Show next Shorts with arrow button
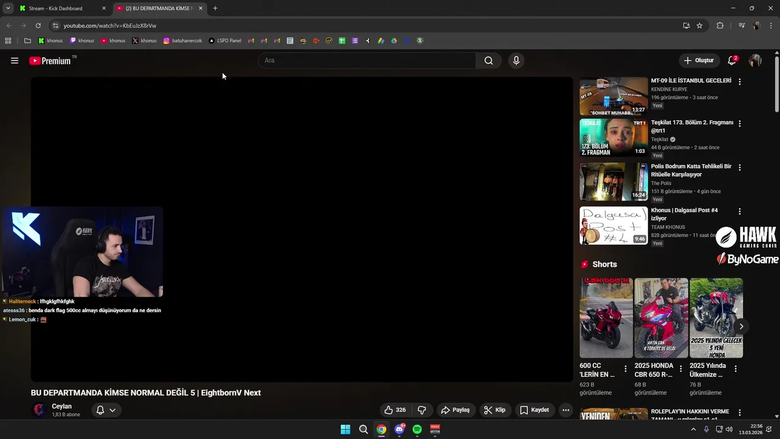This screenshot has width=780, height=439. (741, 326)
